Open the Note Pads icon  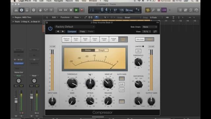185,10
